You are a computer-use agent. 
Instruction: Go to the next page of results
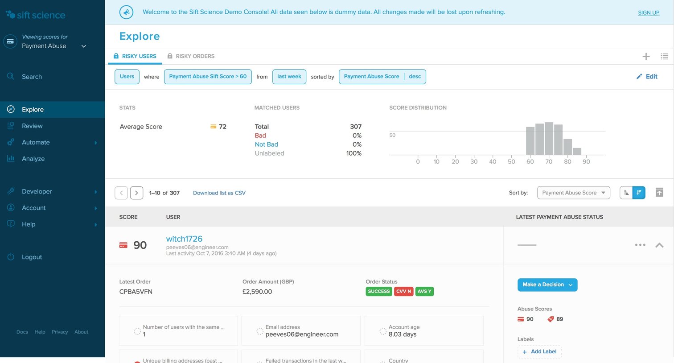[137, 193]
